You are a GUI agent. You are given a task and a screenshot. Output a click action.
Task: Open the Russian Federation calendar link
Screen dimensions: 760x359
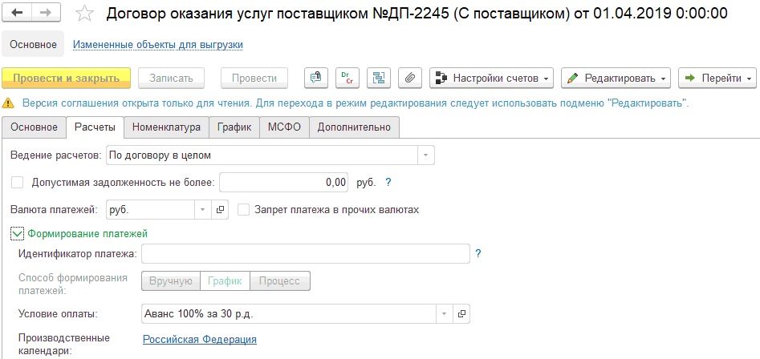(199, 339)
